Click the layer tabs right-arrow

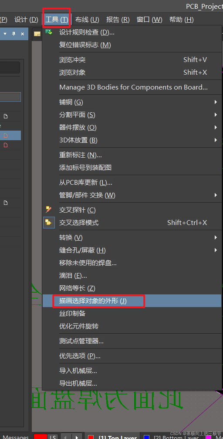tap(77, 437)
